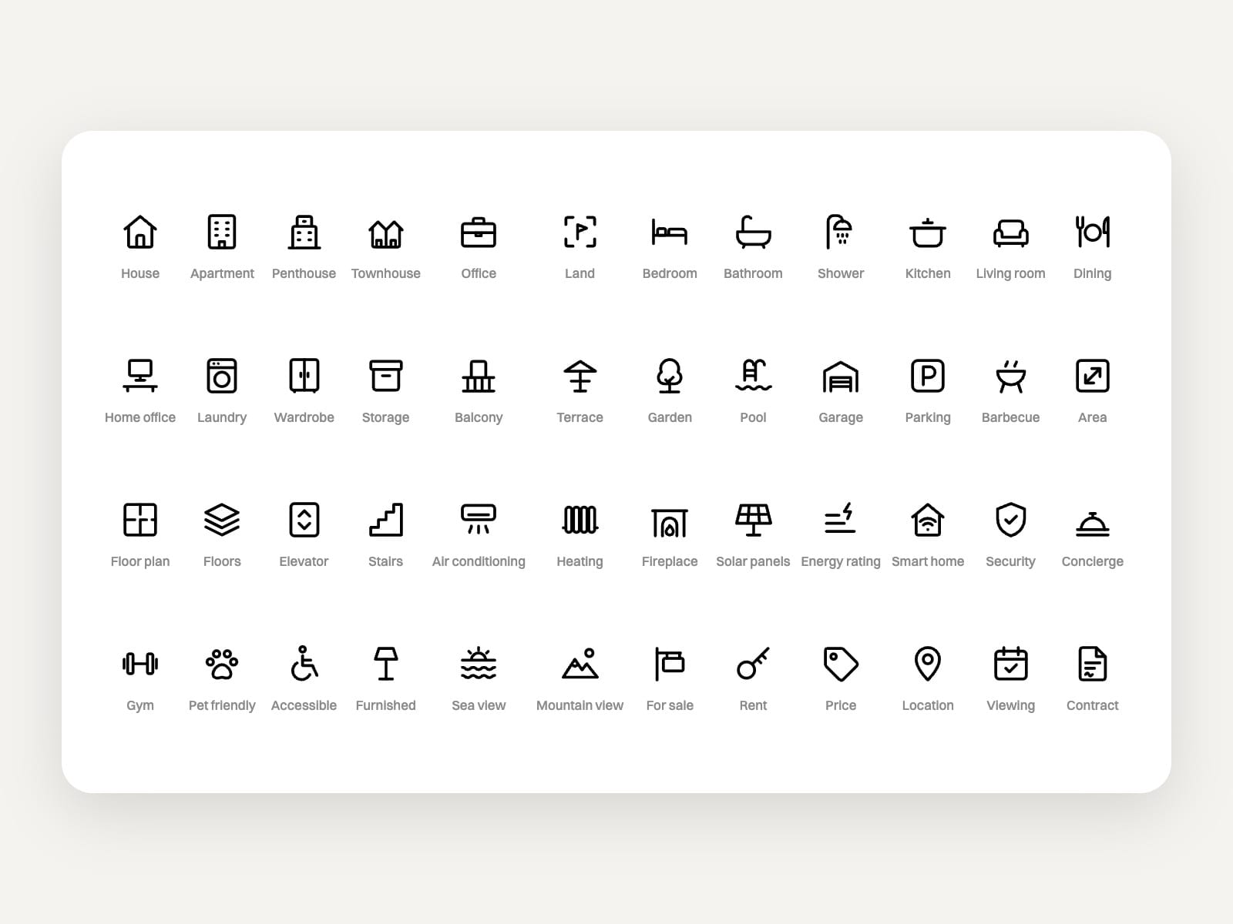
Task: Click the Penthouse icon
Action: (x=304, y=232)
